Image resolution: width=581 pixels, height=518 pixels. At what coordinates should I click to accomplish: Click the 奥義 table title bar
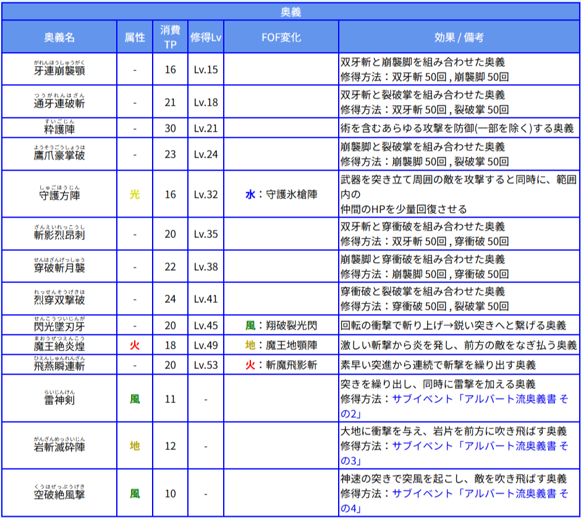[290, 11]
